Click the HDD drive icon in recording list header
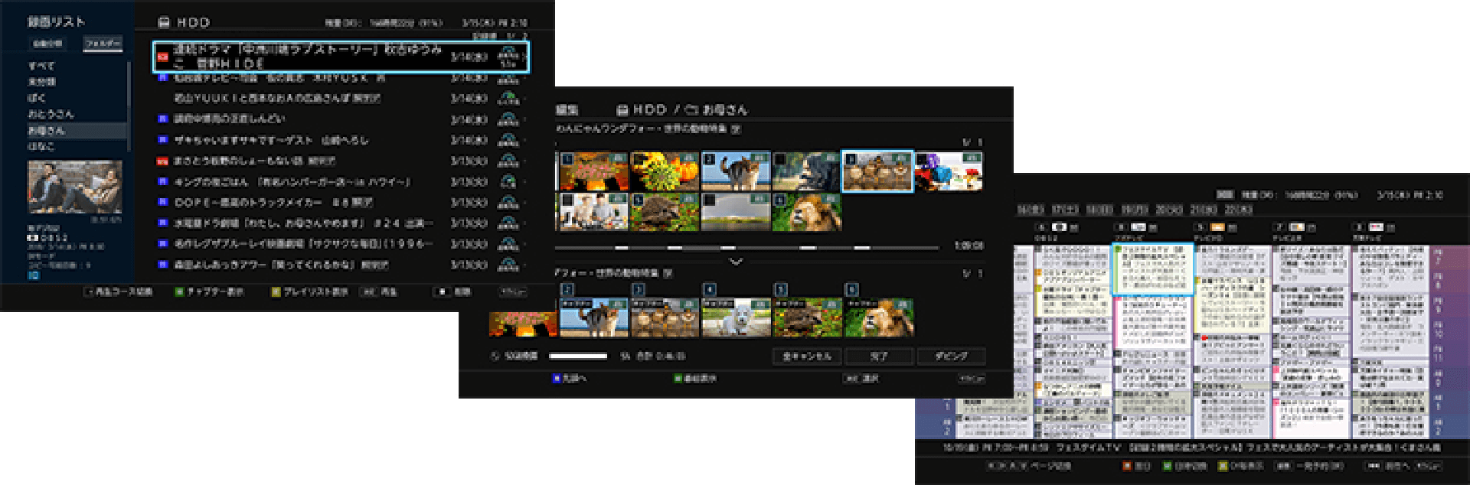Screen dimensions: 1470x485 164,23
